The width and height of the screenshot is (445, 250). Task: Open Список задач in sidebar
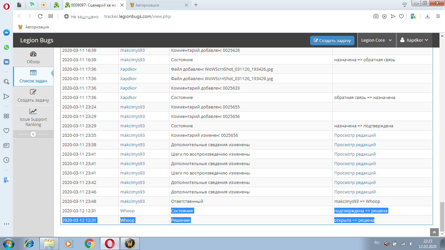tap(33, 76)
